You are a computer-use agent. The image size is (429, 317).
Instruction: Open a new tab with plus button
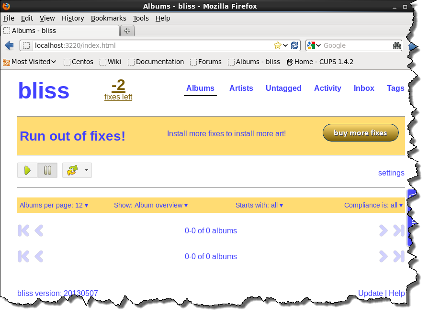pyautogui.click(x=127, y=31)
